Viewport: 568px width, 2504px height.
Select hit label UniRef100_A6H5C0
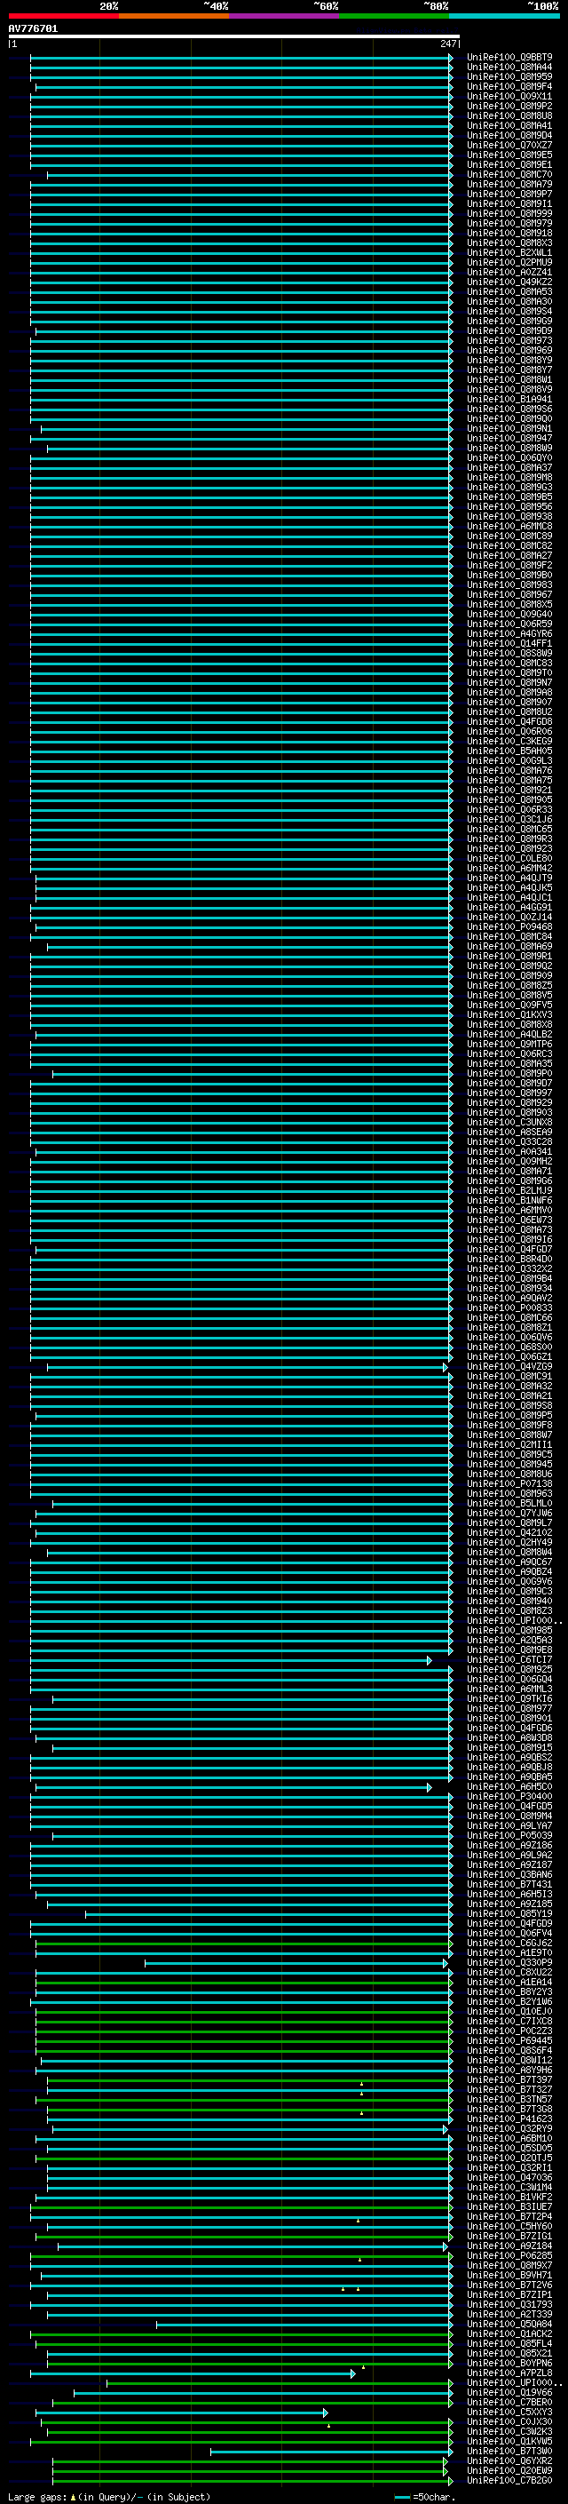pyautogui.click(x=509, y=1786)
